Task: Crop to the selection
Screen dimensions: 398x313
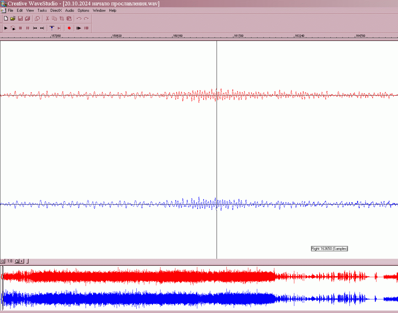Action: pos(62,19)
